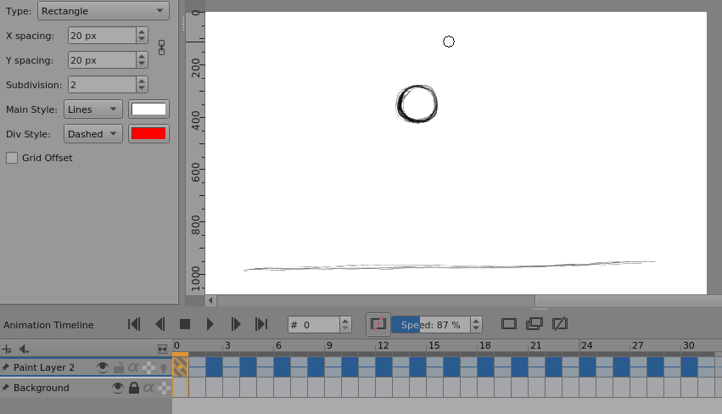Image resolution: width=722 pixels, height=414 pixels.
Task: Stop the animation playback
Action: 185,324
